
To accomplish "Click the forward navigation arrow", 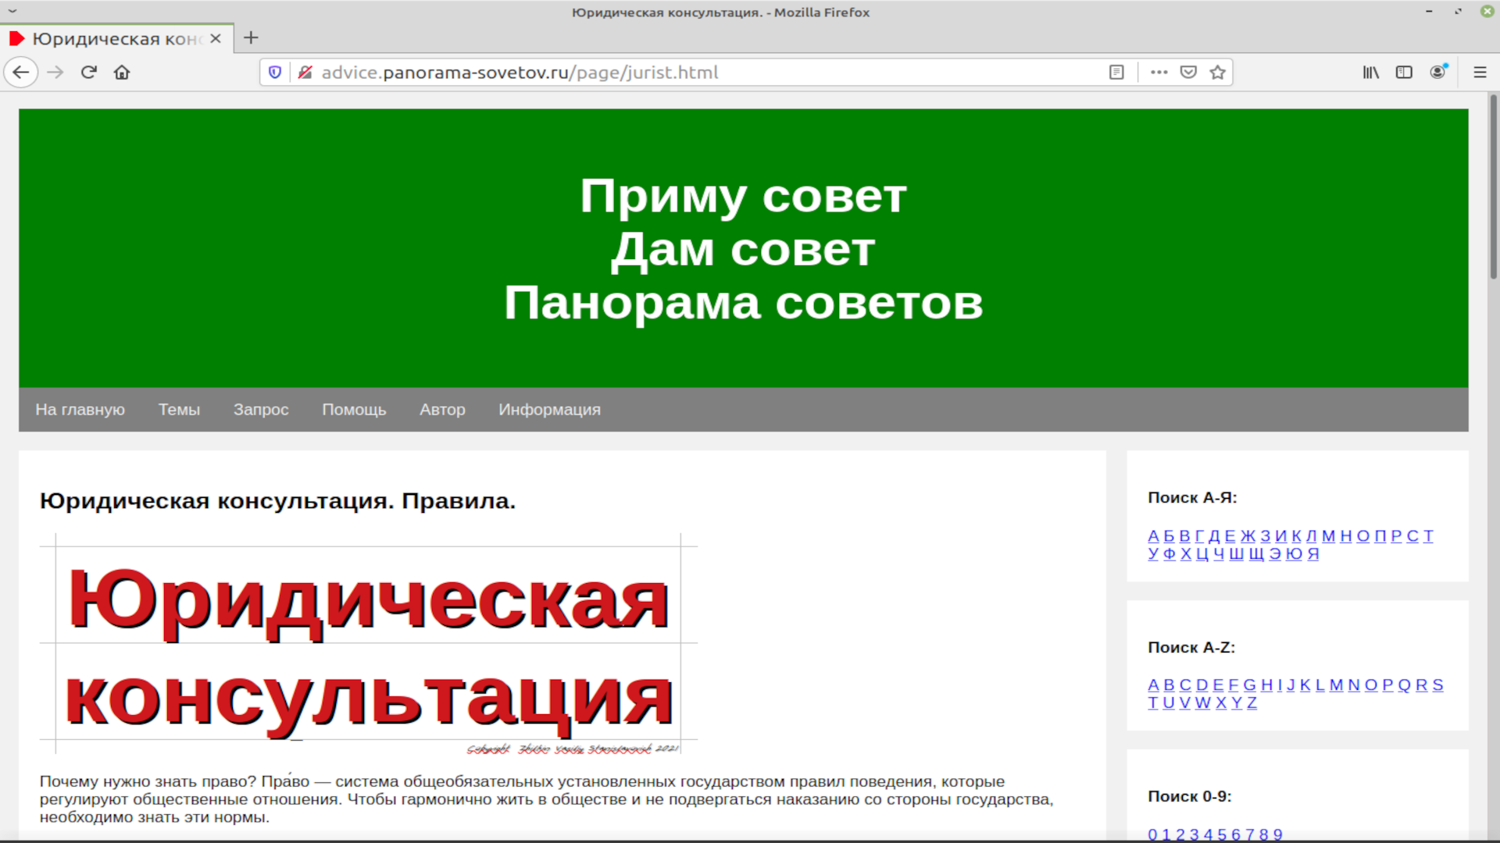I will [55, 72].
